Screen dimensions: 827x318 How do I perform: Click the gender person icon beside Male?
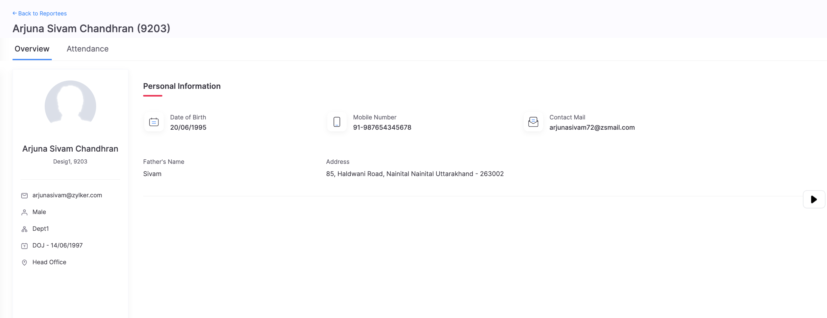(x=24, y=212)
